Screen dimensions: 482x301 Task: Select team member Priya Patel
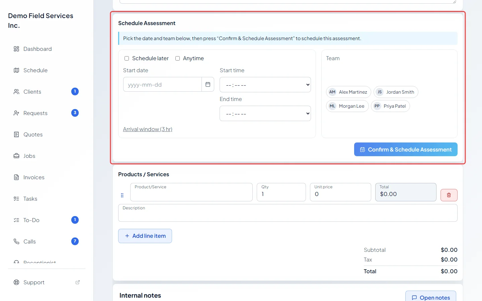tap(390, 106)
